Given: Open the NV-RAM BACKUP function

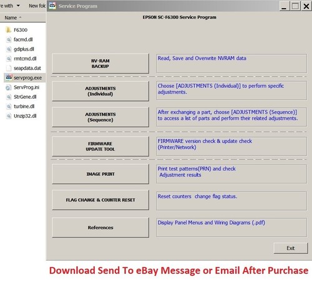Looking at the screenshot, I should tap(100, 64).
